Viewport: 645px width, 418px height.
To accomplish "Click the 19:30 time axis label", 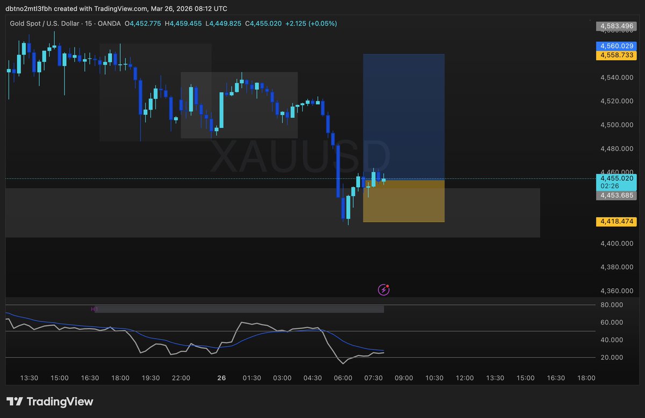I will tap(150, 378).
